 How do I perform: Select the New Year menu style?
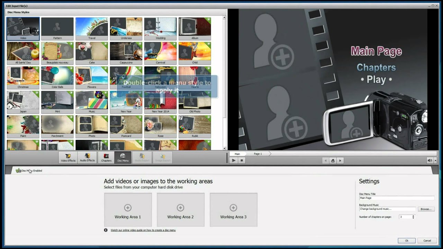pos(126,102)
